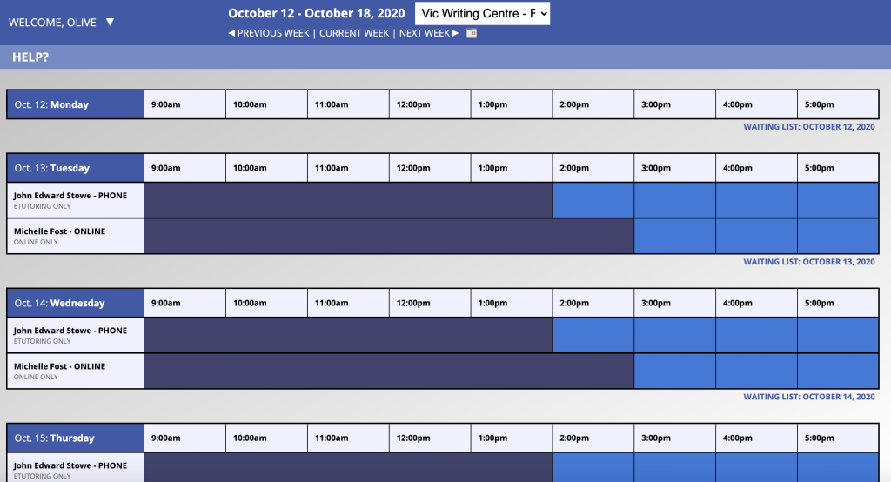Screen dimensions: 891x482
Task: Click John Edward Stowe's name on Tuesday
Action: tap(70, 196)
